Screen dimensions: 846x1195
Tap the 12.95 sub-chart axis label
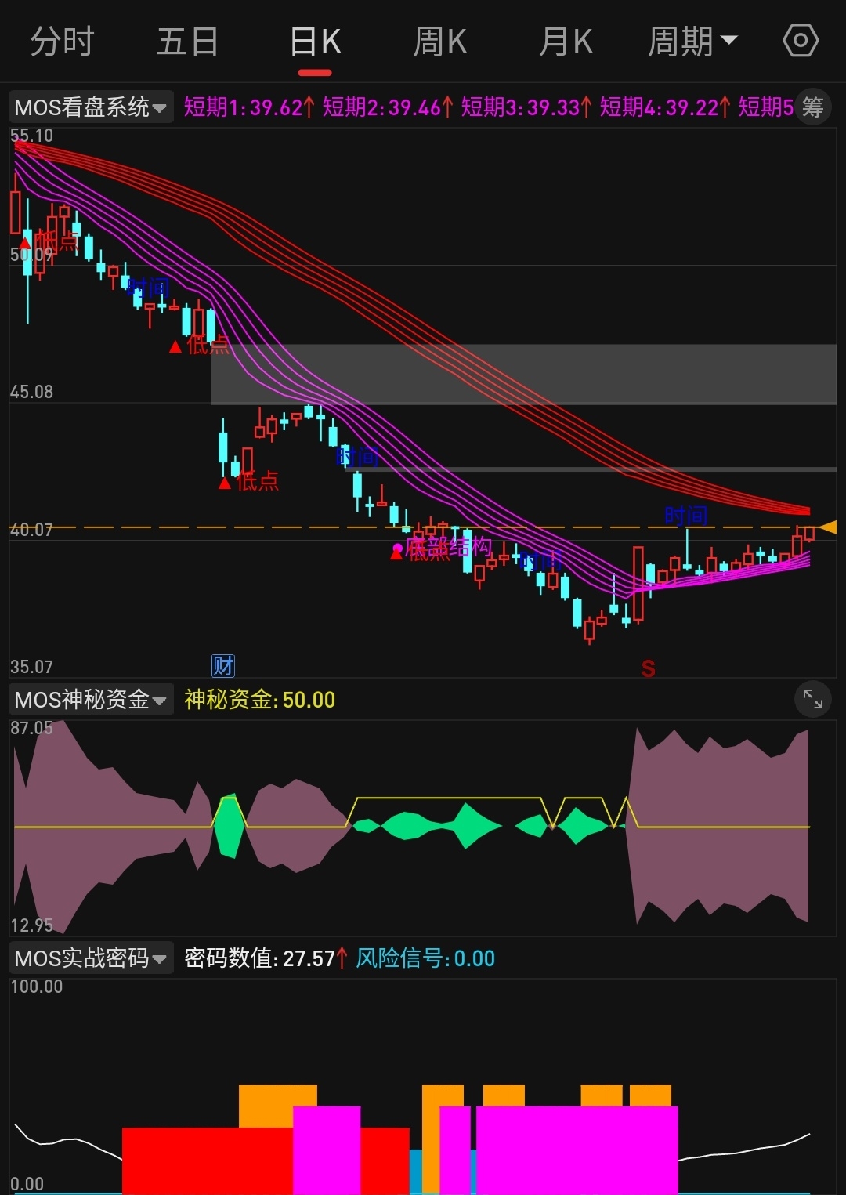click(32, 925)
